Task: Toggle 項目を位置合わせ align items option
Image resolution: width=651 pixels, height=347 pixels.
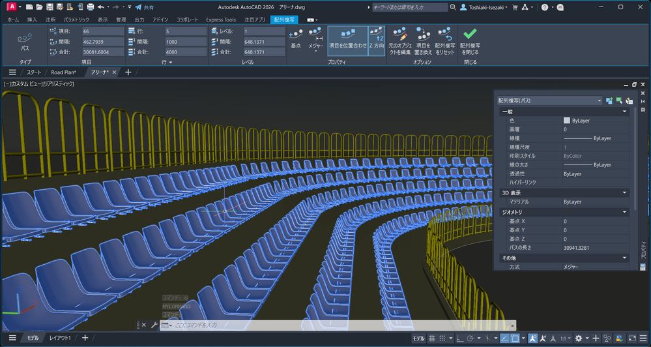Action: click(x=348, y=40)
